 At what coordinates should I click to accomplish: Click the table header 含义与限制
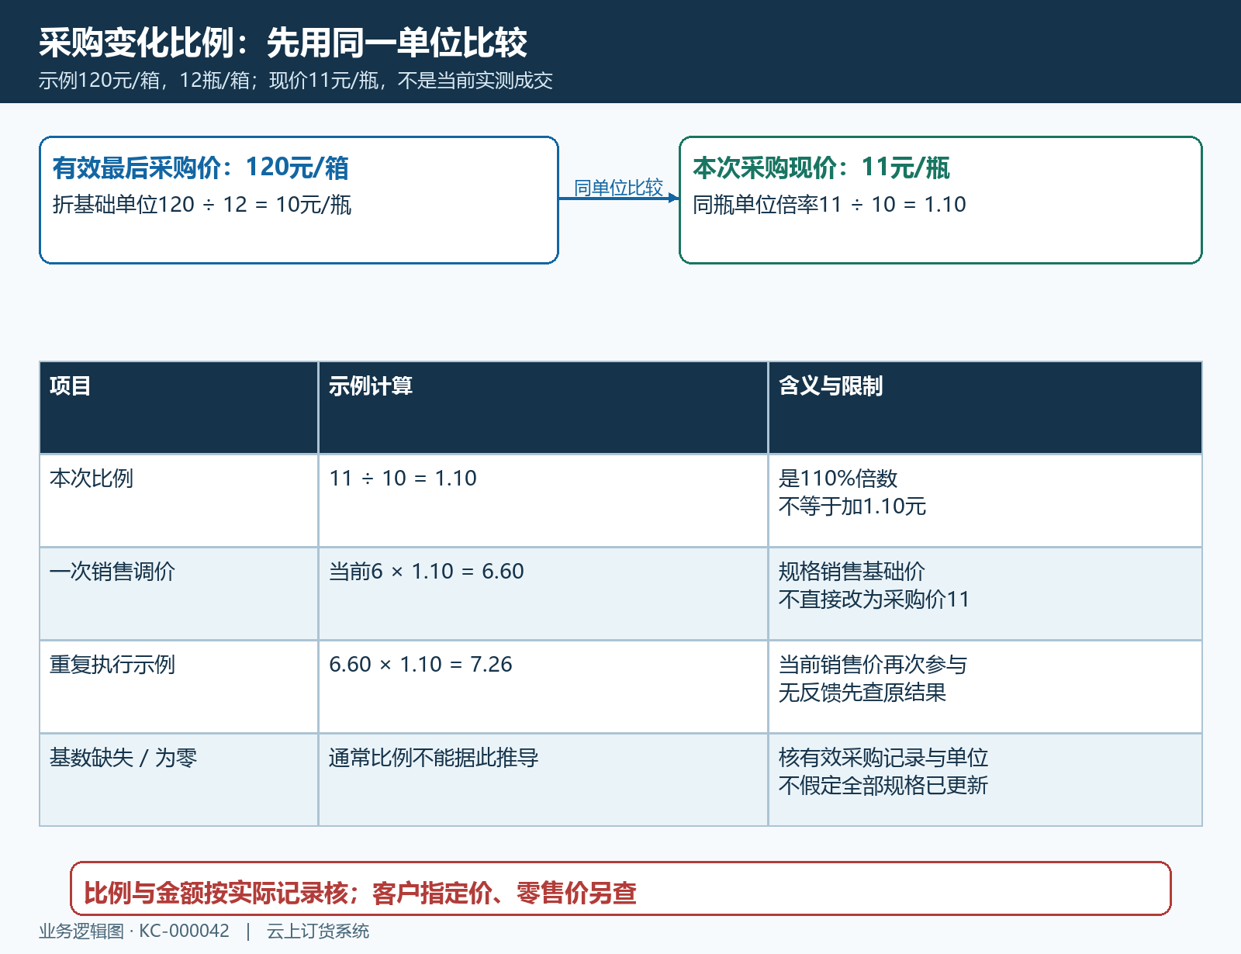coord(831,385)
